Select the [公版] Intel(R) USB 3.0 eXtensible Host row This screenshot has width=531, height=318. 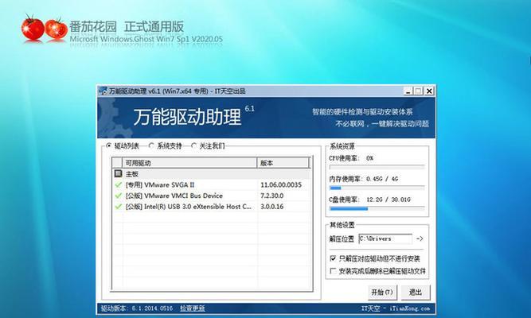click(x=211, y=207)
